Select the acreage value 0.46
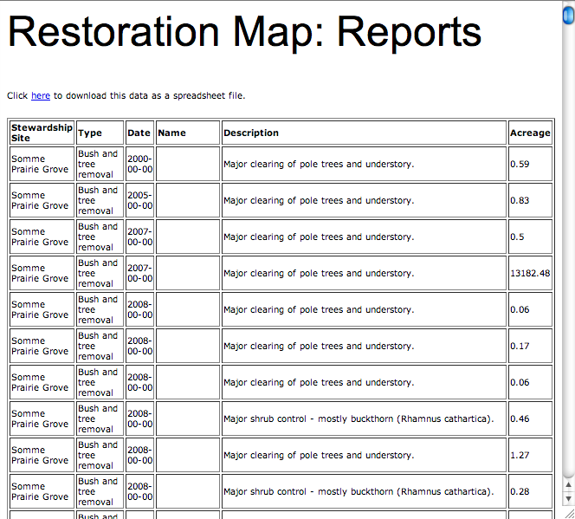The width and height of the screenshot is (575, 519). pyautogui.click(x=520, y=418)
